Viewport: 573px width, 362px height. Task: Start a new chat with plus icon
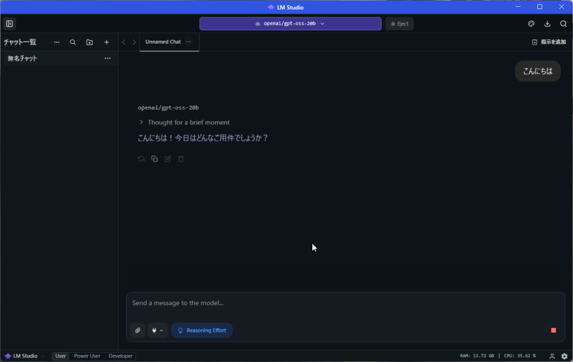click(x=106, y=42)
